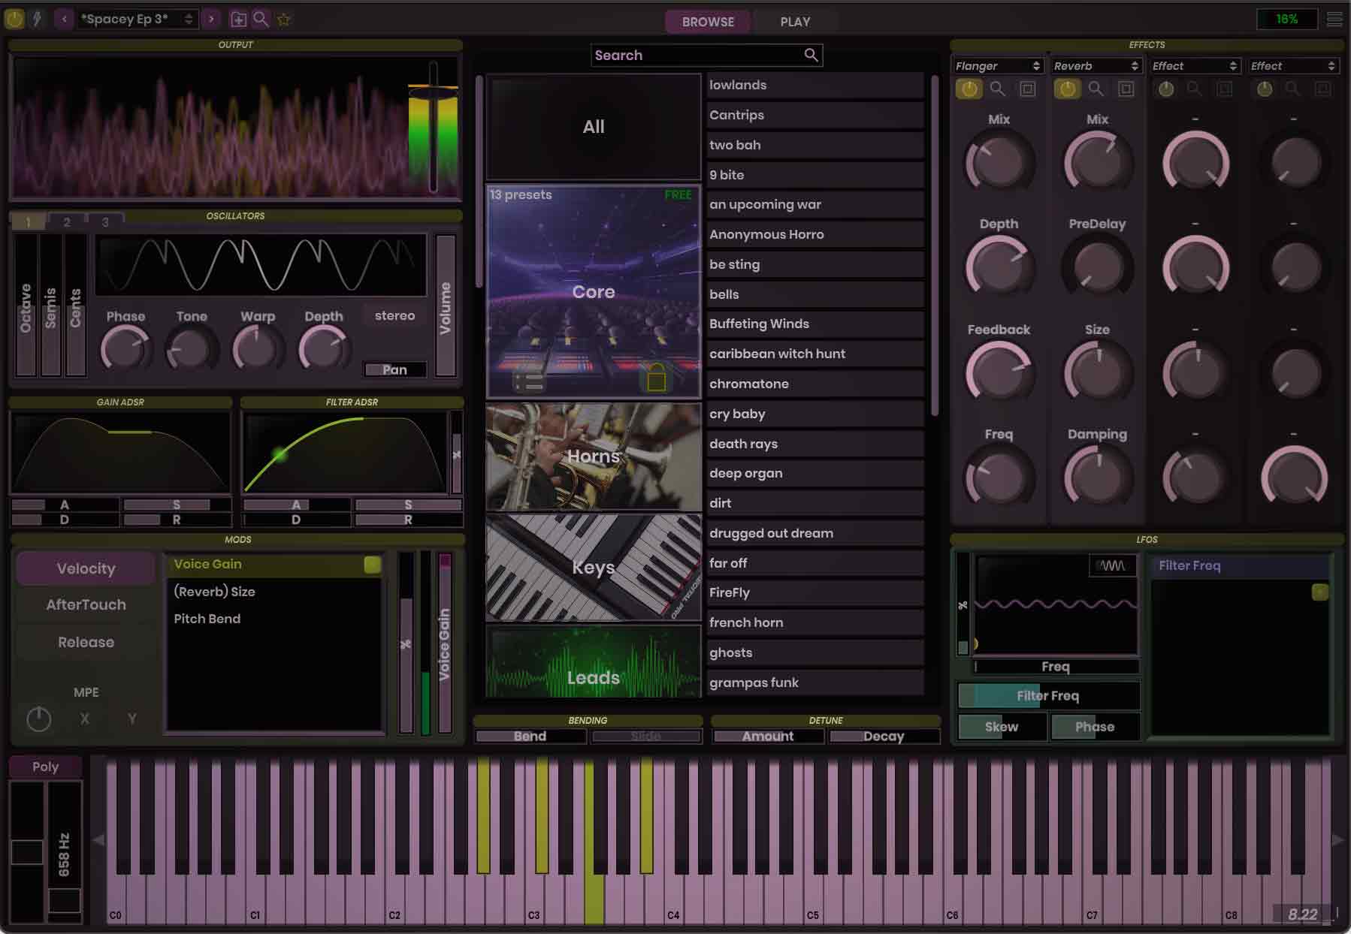
Task: Click the add preset icon next to arrows
Action: 239,19
